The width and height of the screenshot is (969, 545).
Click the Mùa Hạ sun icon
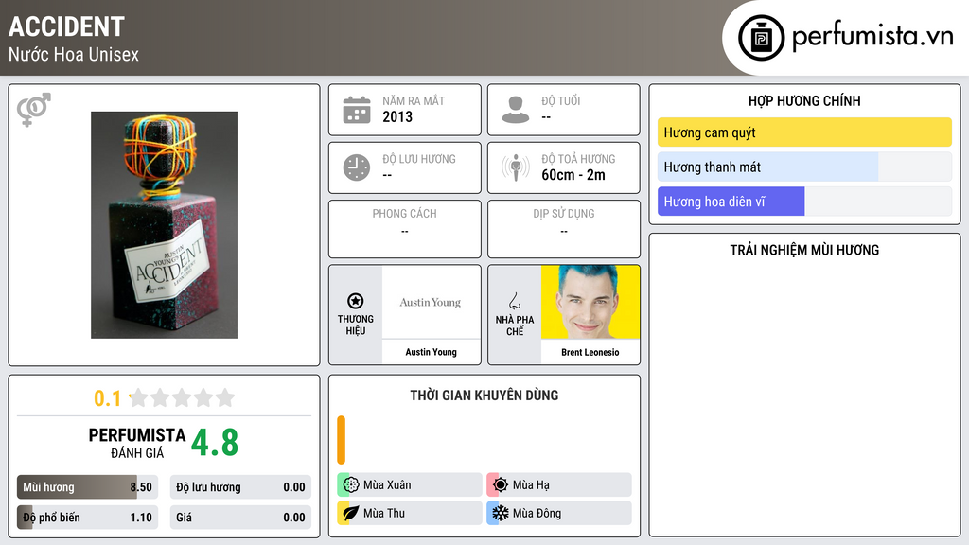click(x=501, y=484)
